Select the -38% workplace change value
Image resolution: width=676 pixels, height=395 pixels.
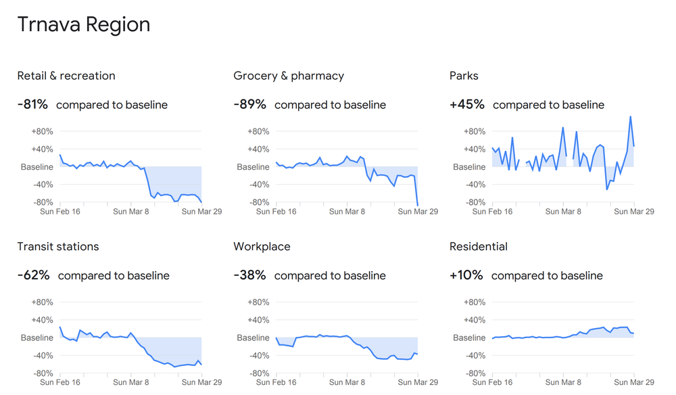pos(249,275)
